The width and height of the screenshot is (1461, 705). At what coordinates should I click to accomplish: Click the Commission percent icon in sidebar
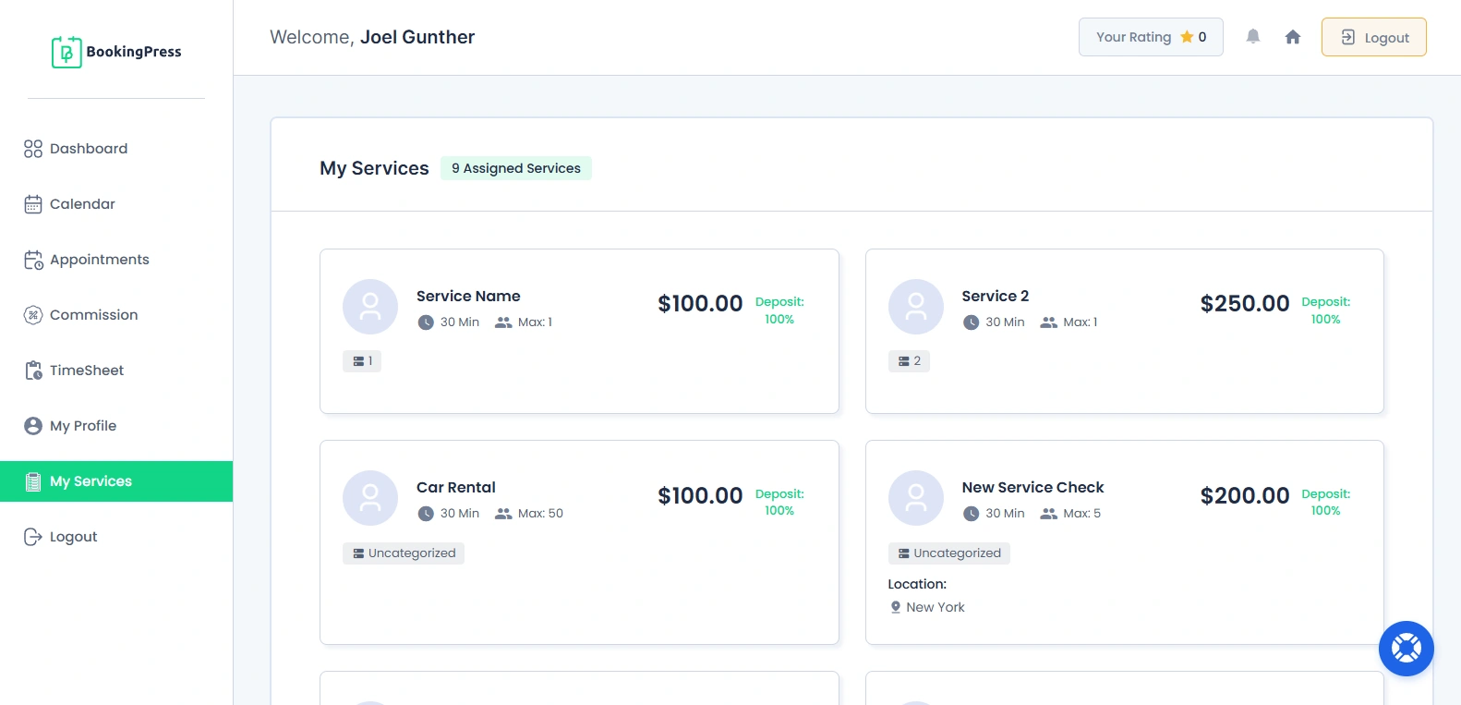point(33,315)
